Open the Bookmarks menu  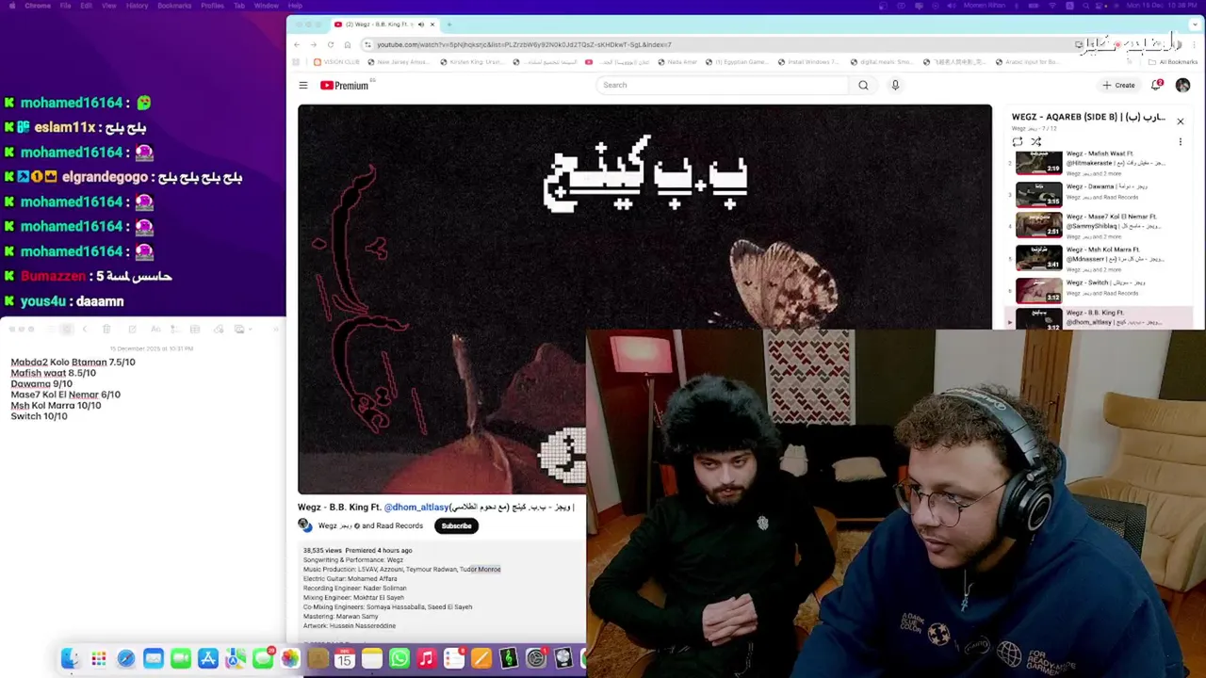click(174, 6)
